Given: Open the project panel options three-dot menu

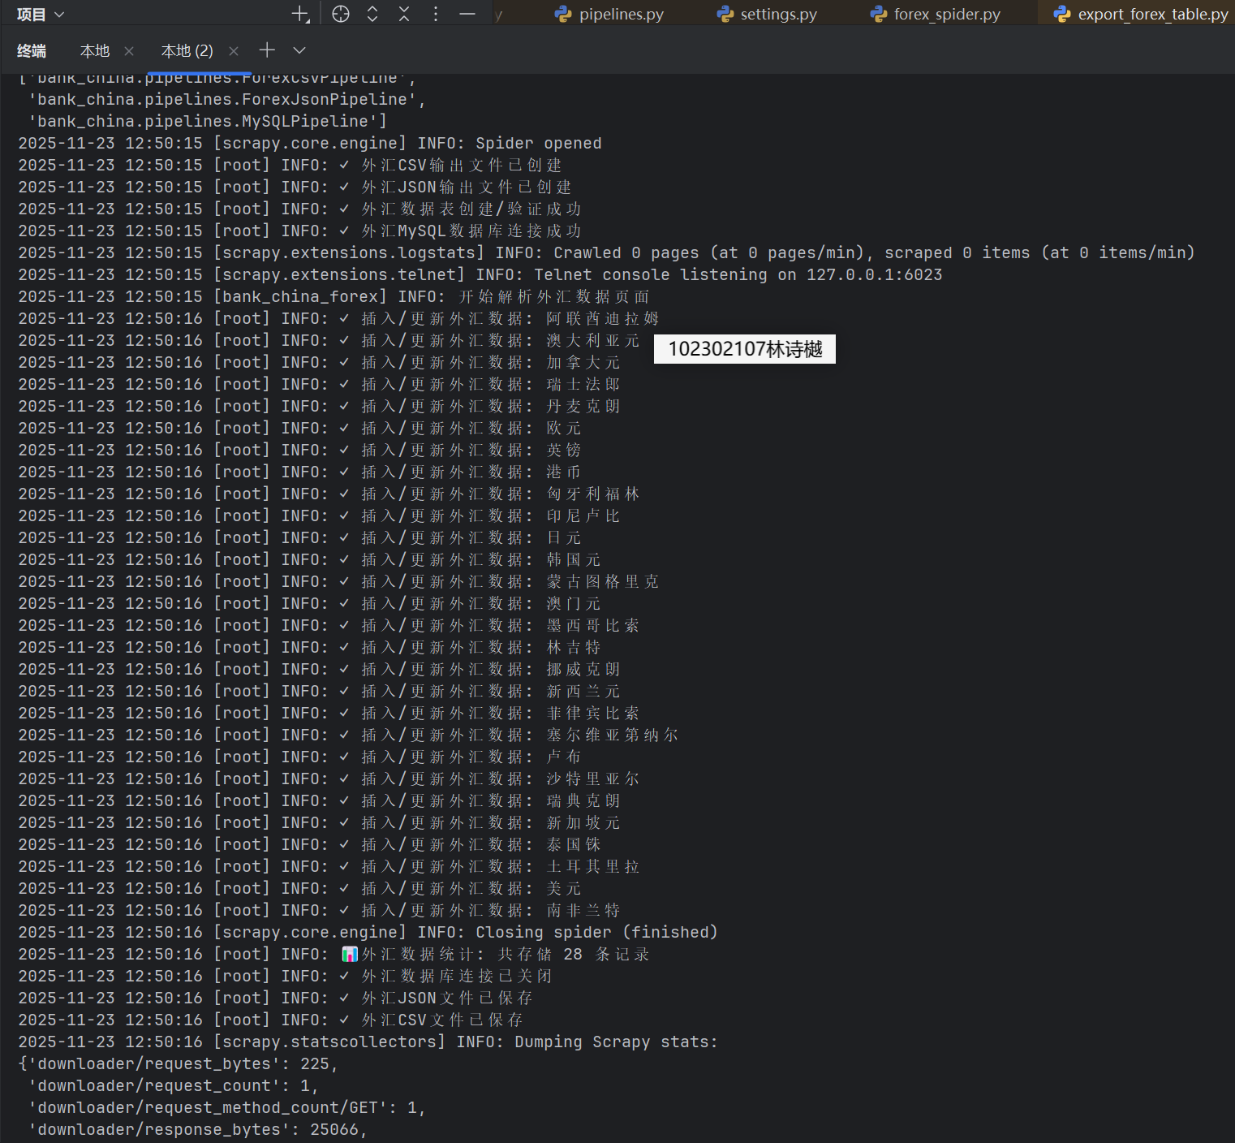Looking at the screenshot, I should 436,14.
